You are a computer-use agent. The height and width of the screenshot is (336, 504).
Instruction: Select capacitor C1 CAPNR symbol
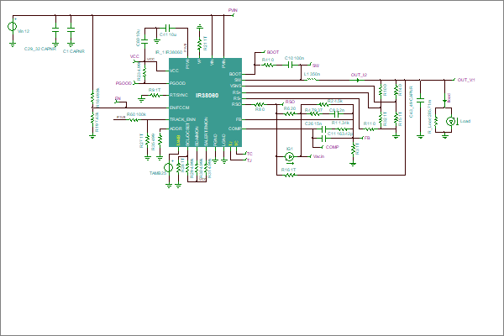(x=71, y=30)
